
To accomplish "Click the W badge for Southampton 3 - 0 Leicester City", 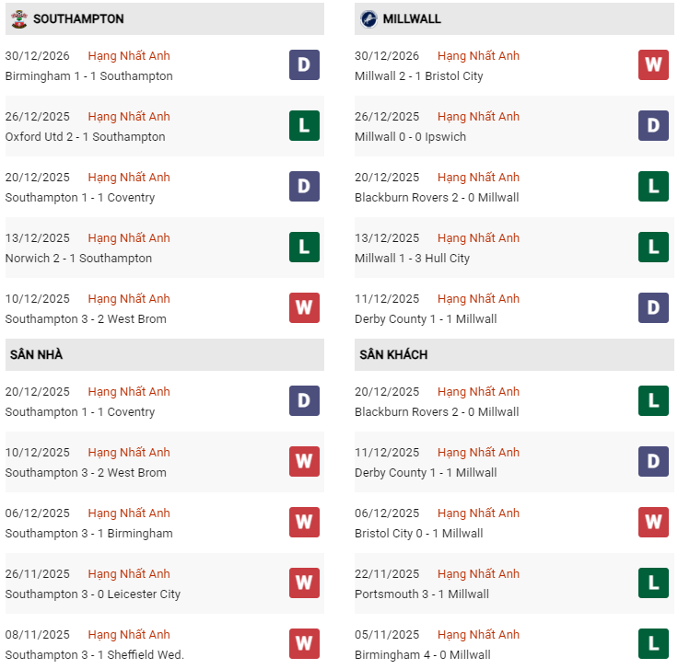I will 304,583.
